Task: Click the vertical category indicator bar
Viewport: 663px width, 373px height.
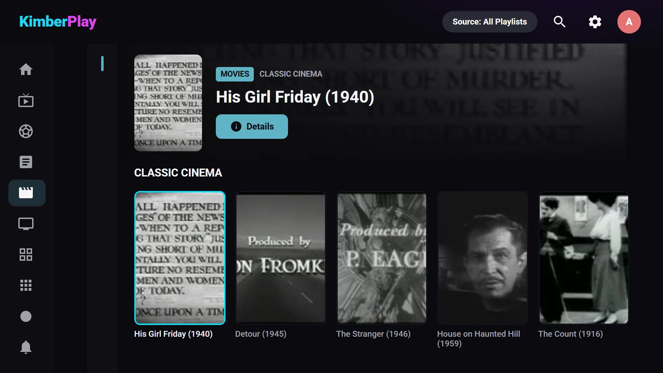Action: tap(102, 64)
